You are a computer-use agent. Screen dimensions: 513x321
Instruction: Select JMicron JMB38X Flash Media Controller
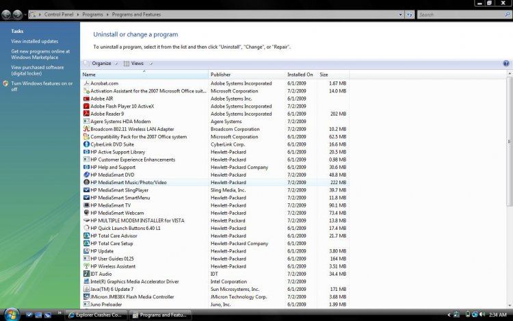coord(215,297)
